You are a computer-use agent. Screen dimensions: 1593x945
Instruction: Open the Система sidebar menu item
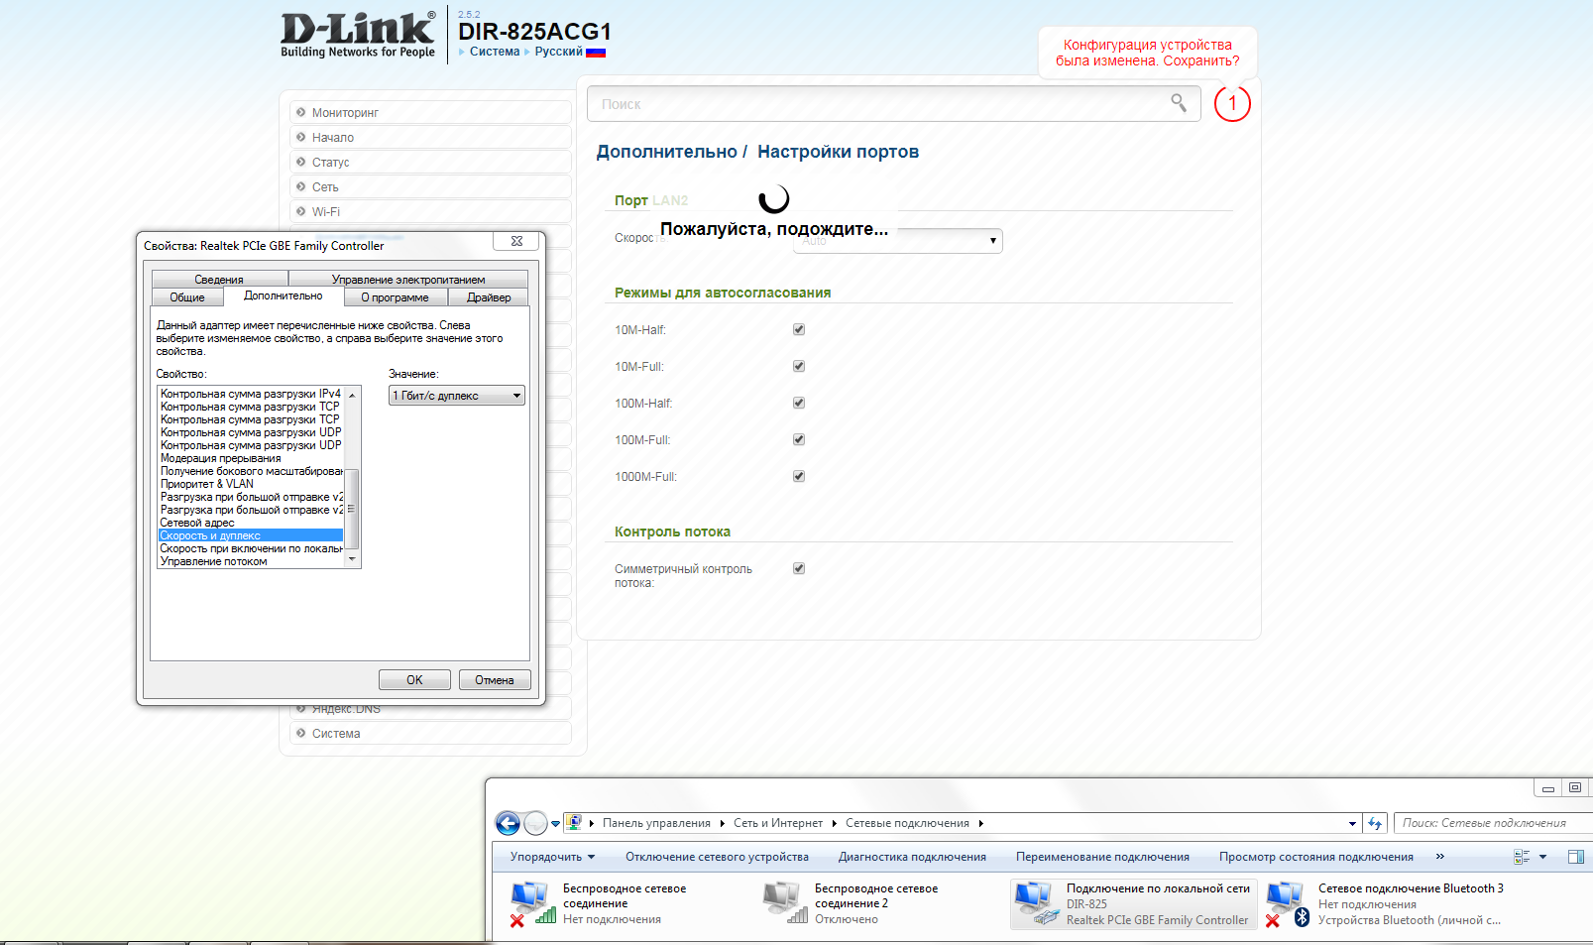(x=430, y=733)
